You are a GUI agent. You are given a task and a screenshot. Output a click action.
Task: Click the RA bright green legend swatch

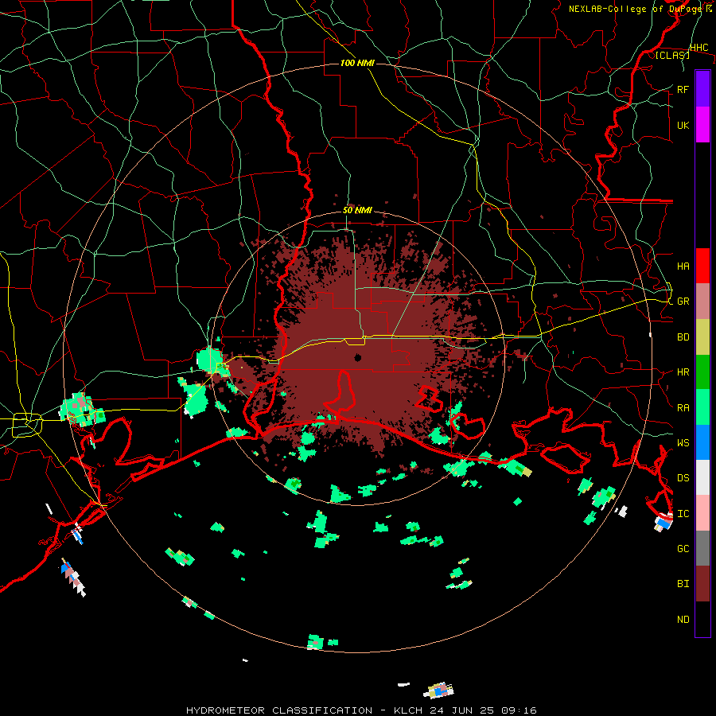[x=702, y=407]
